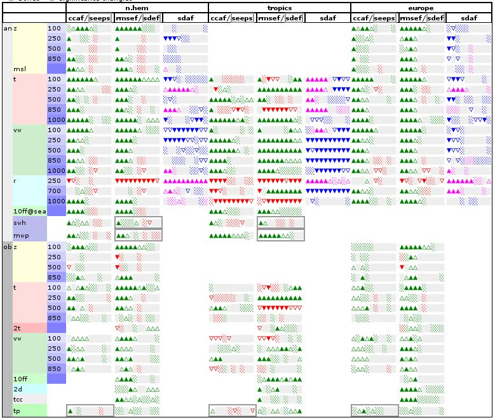Click the rmsef label under tropics
This screenshot has height=420, width=495.
click(x=268, y=18)
